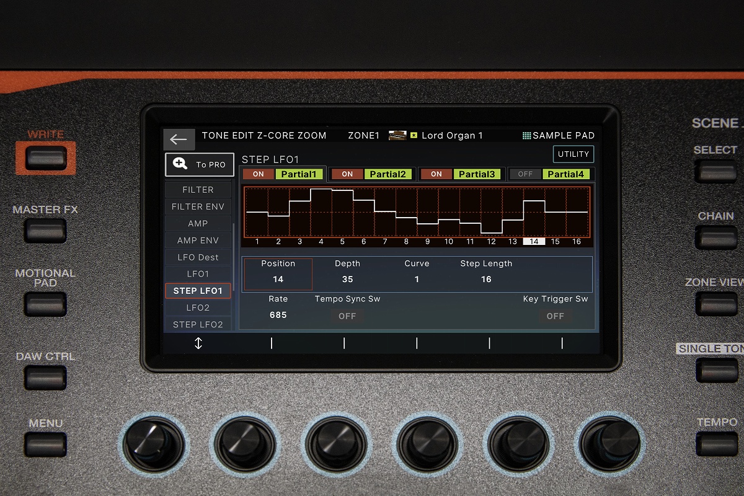Viewport: 744px width, 496px height.
Task: Select the Depth value 35
Action: [x=347, y=280]
